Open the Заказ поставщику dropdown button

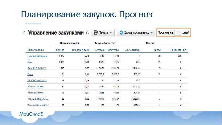click(136, 33)
